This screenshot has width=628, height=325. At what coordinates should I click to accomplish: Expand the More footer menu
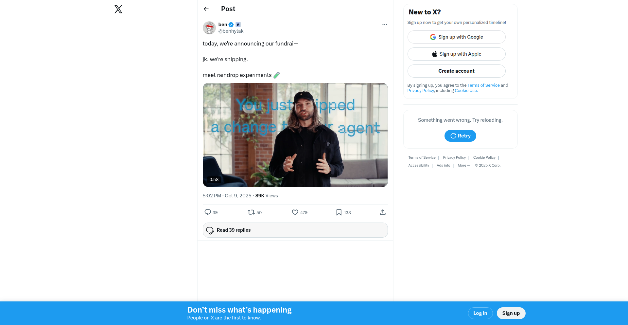(x=464, y=166)
